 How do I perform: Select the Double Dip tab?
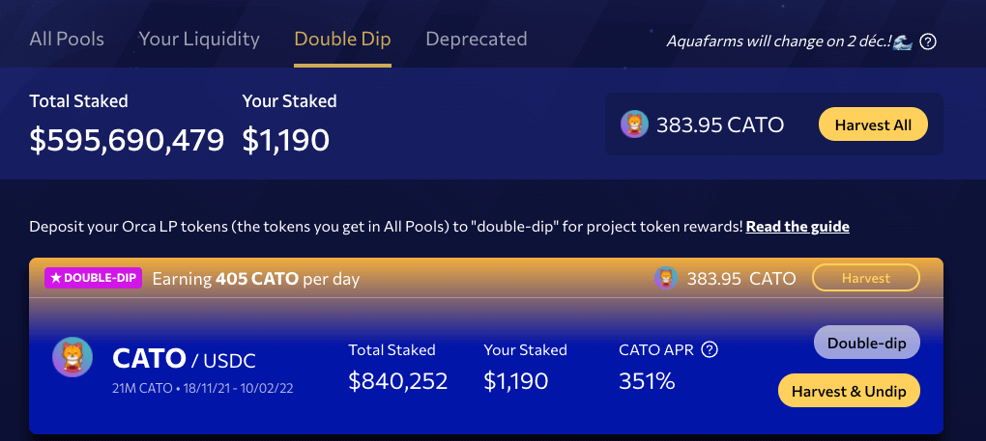click(x=342, y=40)
